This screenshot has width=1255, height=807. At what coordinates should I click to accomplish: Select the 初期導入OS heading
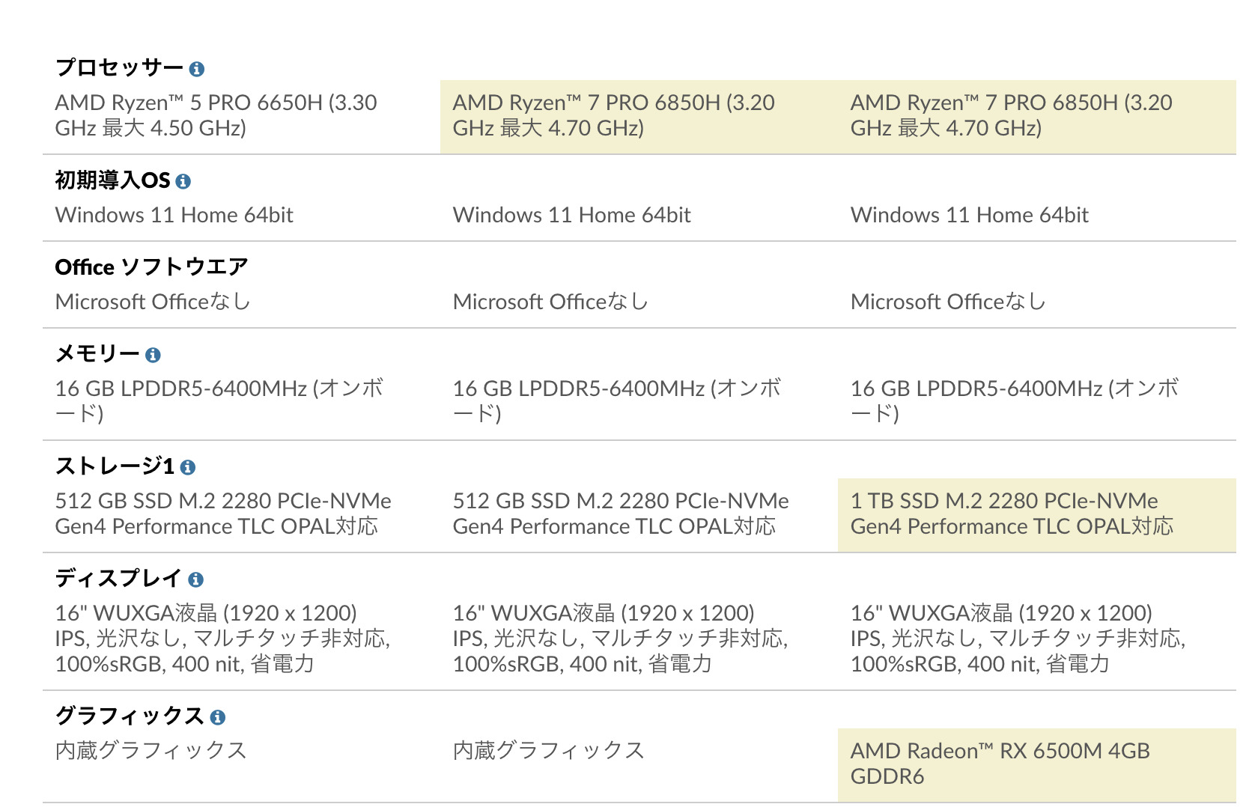click(x=113, y=180)
